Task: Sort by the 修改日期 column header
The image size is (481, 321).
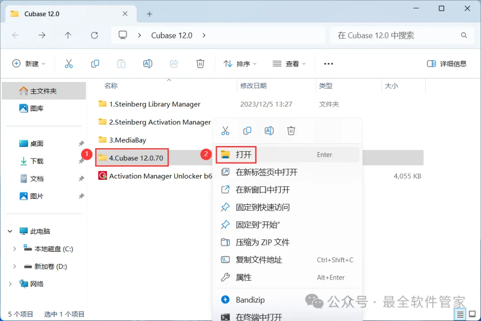Action: pyautogui.click(x=253, y=86)
